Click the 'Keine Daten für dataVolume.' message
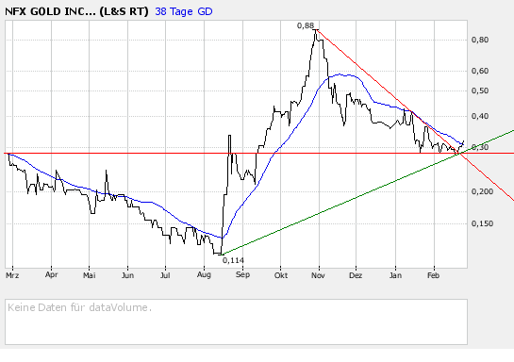Screen dimensions: 514x362 [79, 307]
